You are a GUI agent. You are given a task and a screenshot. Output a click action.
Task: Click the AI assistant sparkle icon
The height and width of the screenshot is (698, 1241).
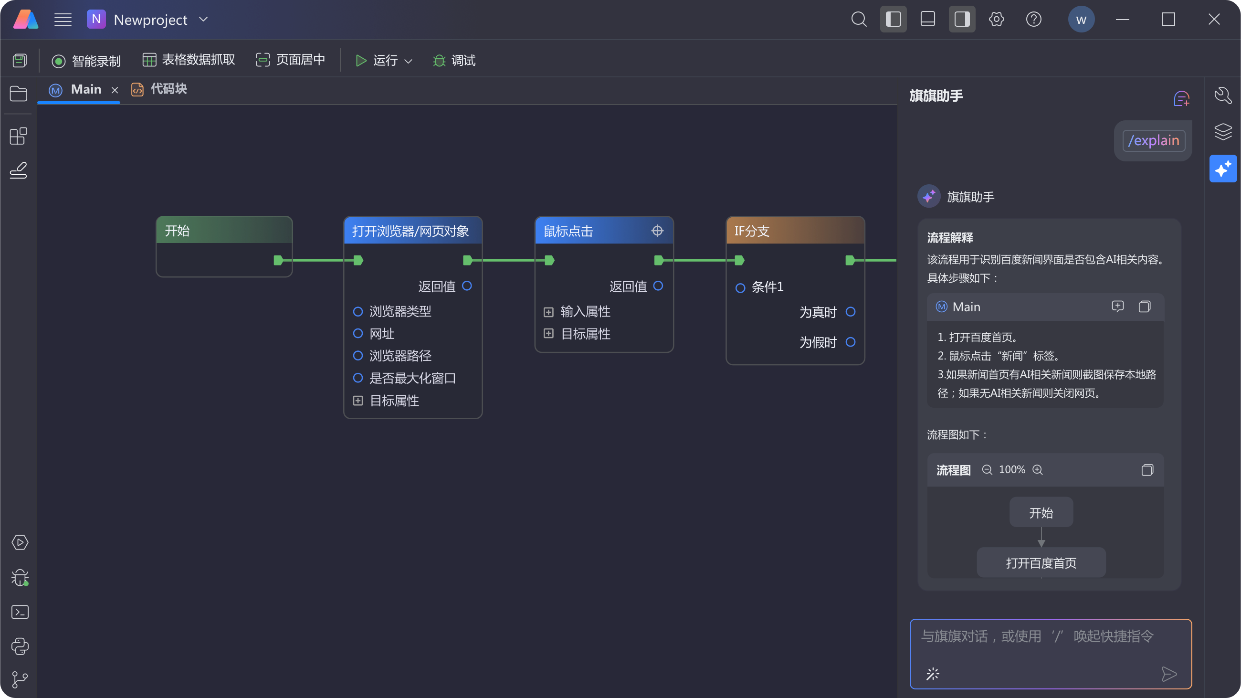[1223, 169]
